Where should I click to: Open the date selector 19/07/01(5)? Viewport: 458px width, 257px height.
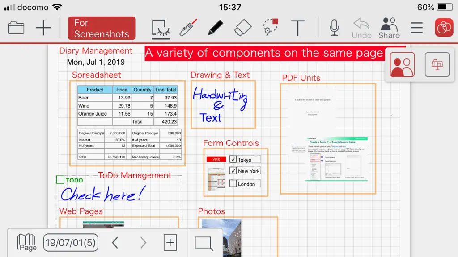(71, 242)
